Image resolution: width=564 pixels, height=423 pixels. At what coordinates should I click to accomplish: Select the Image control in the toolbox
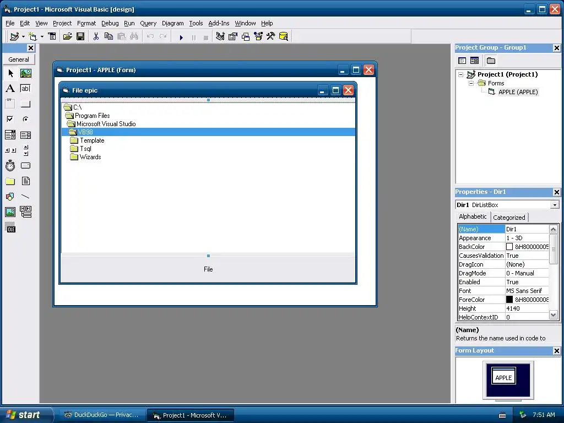[10, 212]
